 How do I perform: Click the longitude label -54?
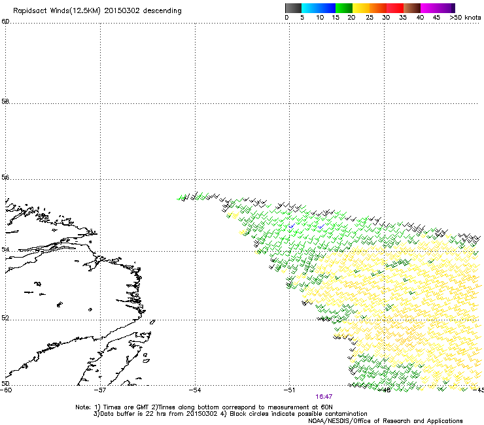[195, 390]
